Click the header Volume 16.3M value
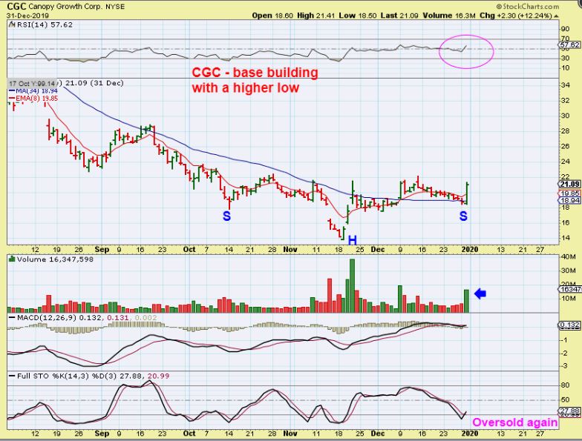582x441 pixels. coord(448,16)
